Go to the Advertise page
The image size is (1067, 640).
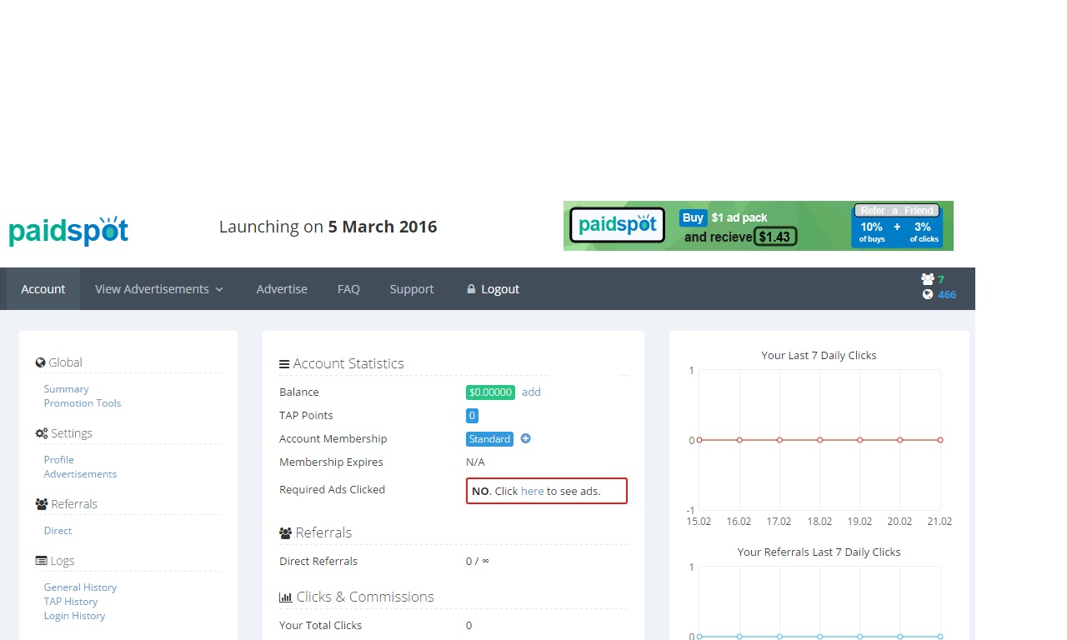pos(282,289)
